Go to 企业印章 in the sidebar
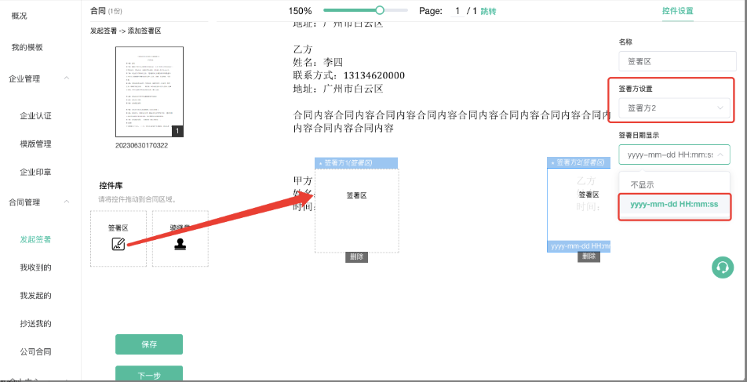The height and width of the screenshot is (382, 747). click(x=35, y=172)
